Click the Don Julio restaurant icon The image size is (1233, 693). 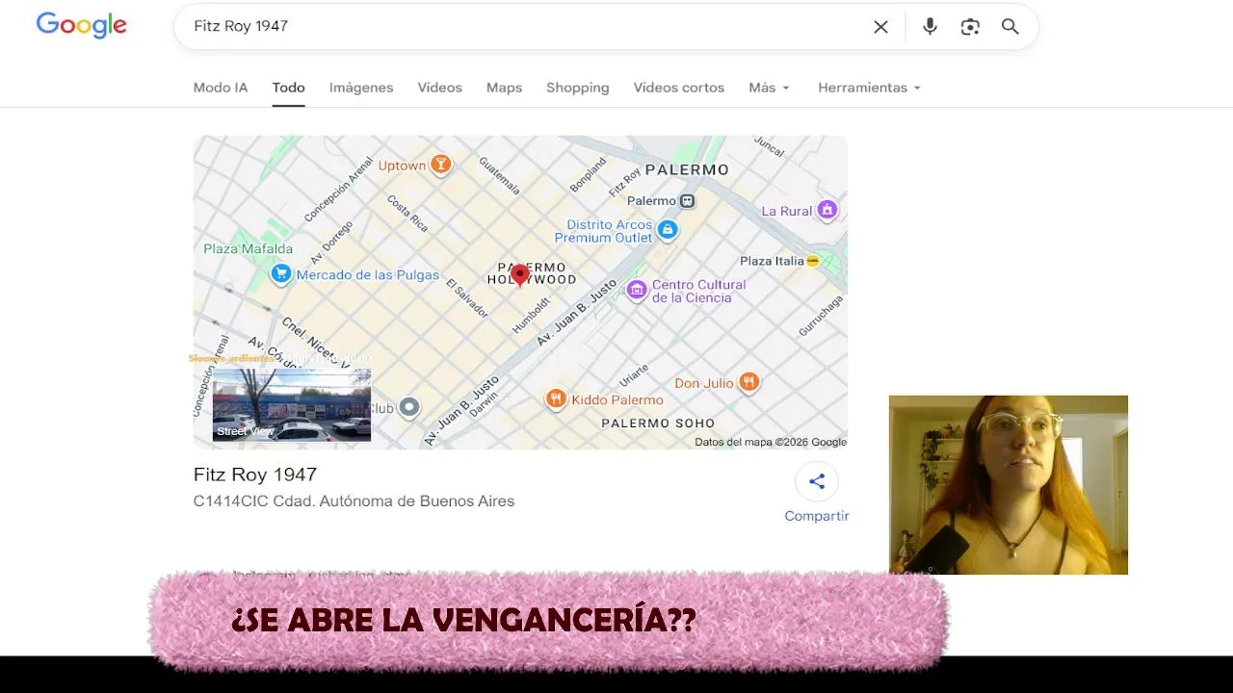coord(748,382)
